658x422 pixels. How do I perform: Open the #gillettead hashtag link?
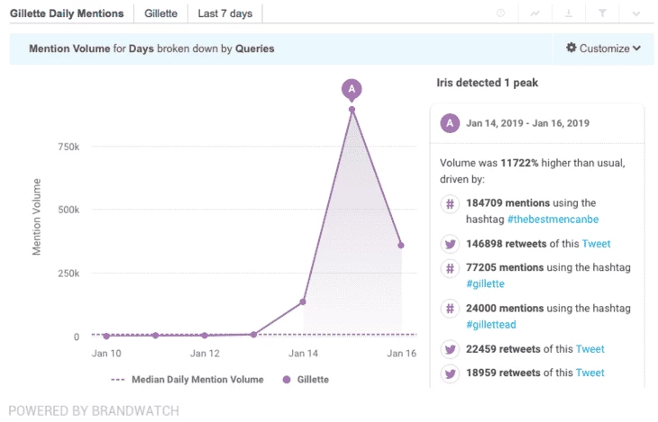(x=491, y=324)
